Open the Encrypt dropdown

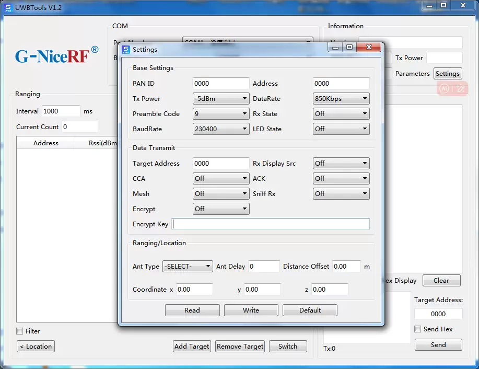click(220, 209)
